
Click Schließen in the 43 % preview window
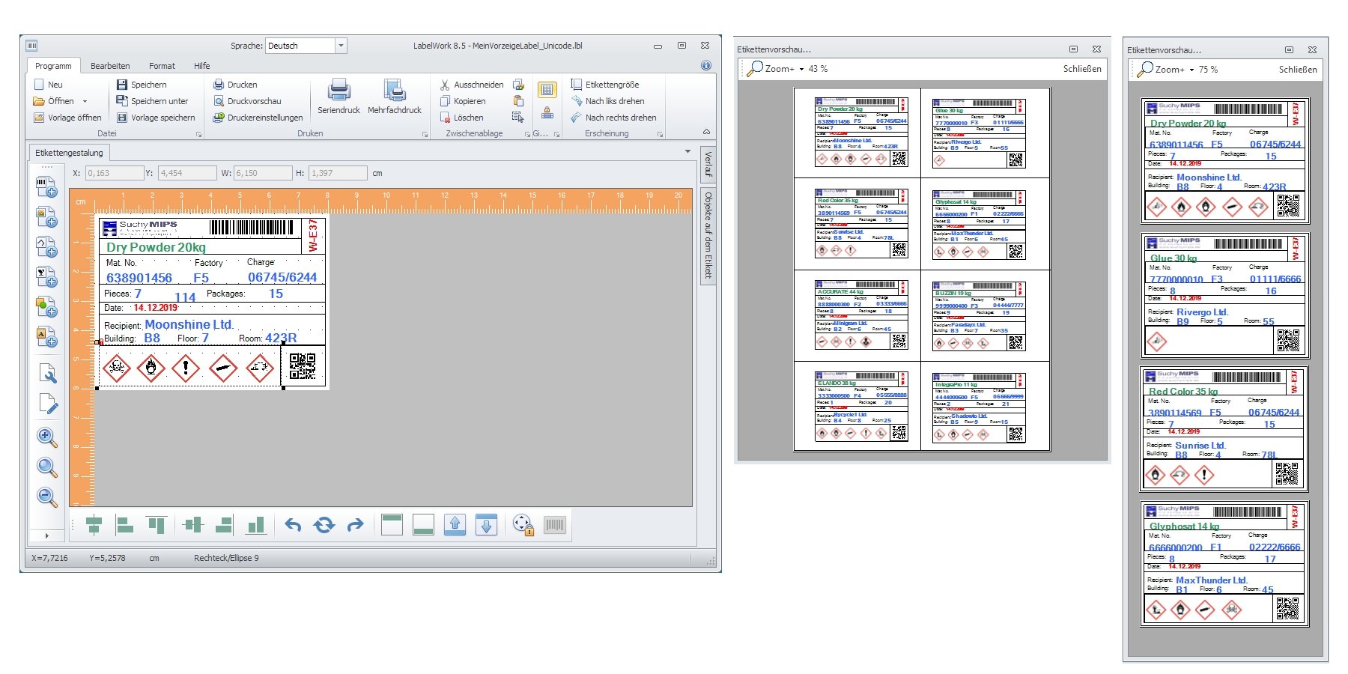pos(1082,69)
